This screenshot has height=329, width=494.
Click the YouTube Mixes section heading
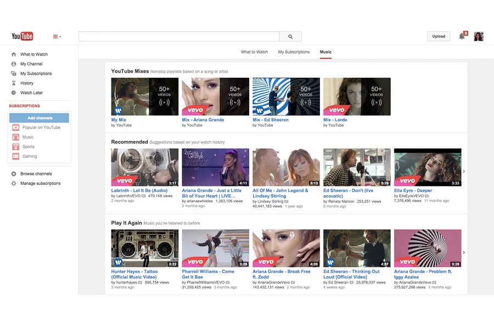coord(130,71)
